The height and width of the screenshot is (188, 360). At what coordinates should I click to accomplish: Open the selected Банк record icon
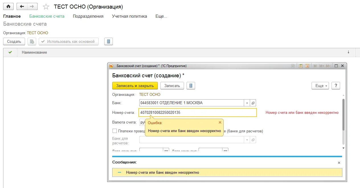[253, 103]
